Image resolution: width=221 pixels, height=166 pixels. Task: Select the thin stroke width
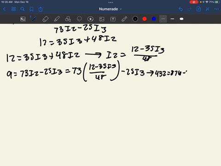pyautogui.click(x=163, y=19)
